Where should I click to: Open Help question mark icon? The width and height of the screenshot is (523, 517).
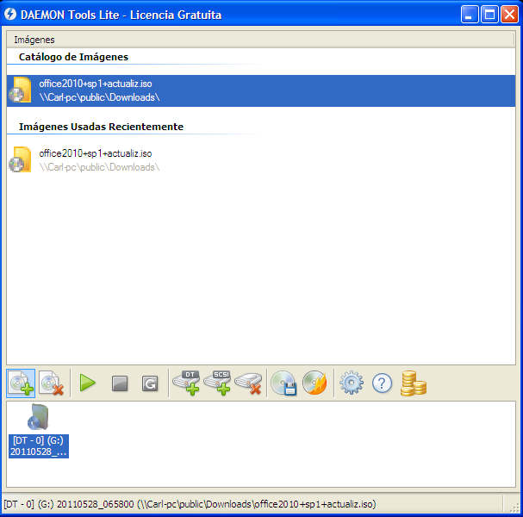pos(382,383)
